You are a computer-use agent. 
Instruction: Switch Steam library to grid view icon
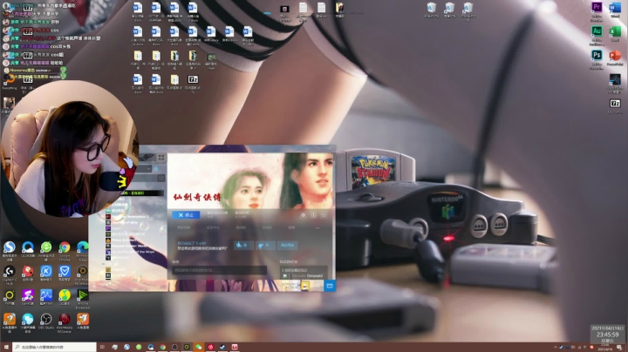click(161, 158)
